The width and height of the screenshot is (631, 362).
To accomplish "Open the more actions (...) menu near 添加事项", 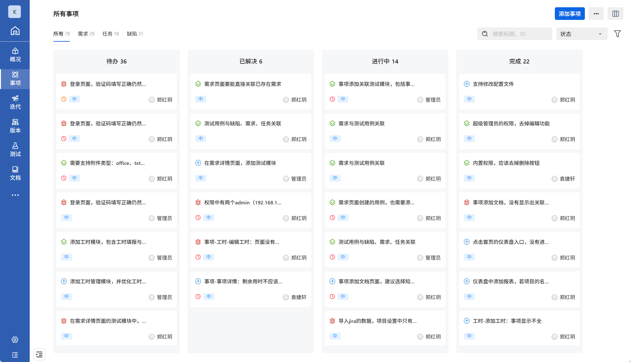I will 596,14.
